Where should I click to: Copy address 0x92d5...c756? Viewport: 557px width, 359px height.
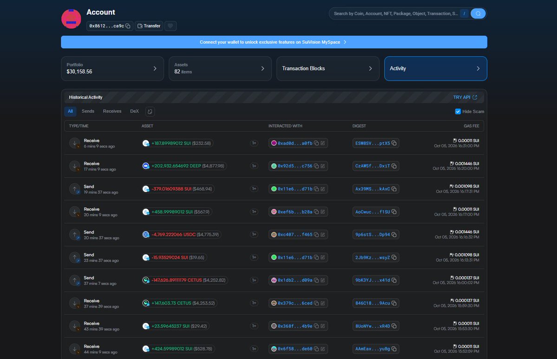tap(316, 166)
